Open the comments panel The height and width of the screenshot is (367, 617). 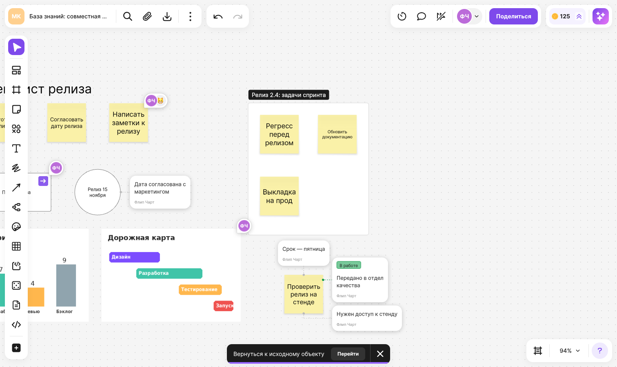click(422, 16)
